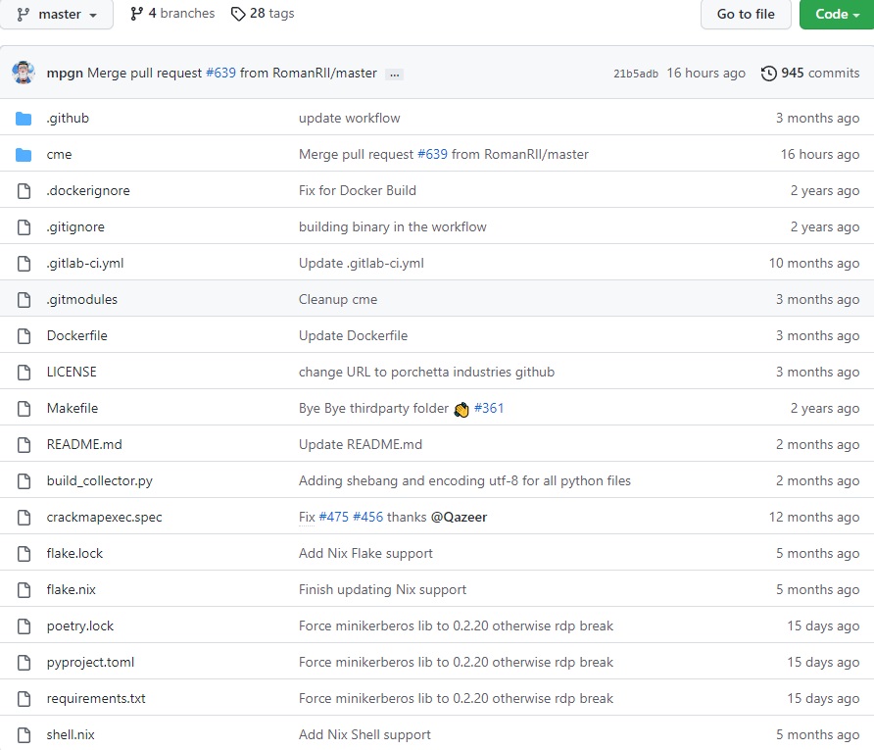Image resolution: width=874 pixels, height=750 pixels.
Task: Open the green Code dropdown button
Action: 837,14
